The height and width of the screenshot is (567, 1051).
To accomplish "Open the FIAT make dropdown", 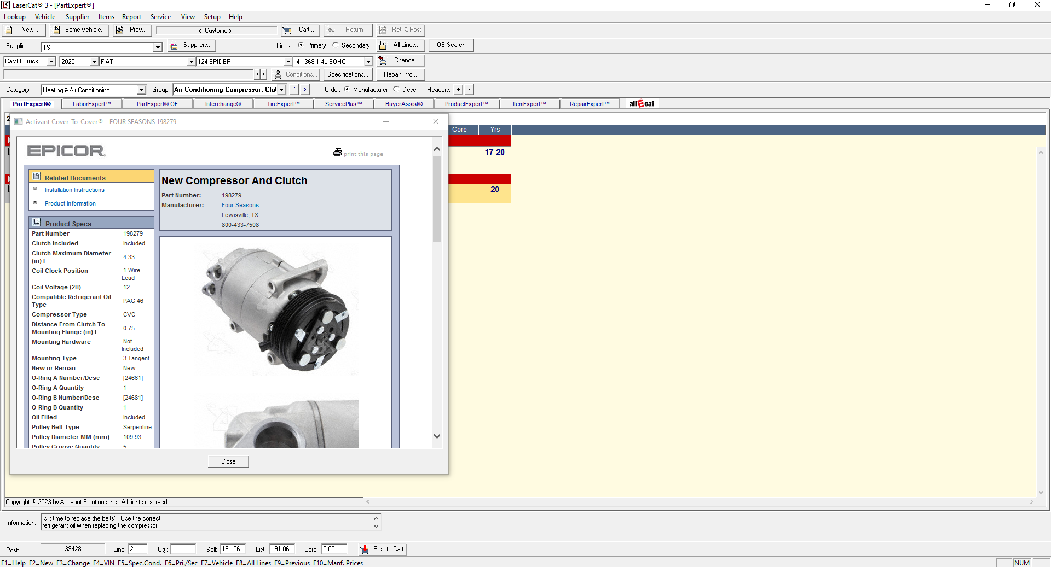I will [x=191, y=62].
